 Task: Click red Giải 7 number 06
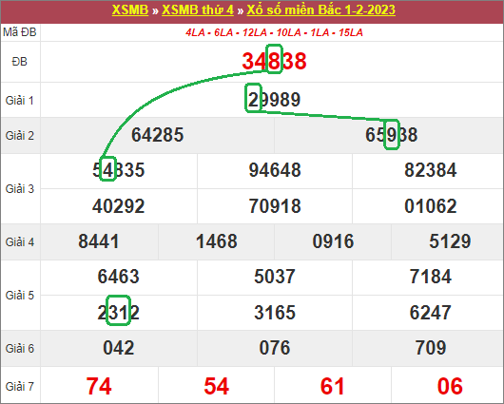tap(450, 386)
